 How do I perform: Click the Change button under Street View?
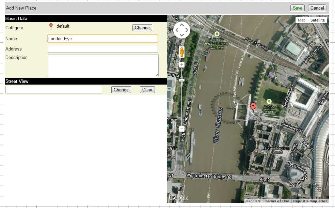[x=121, y=90]
